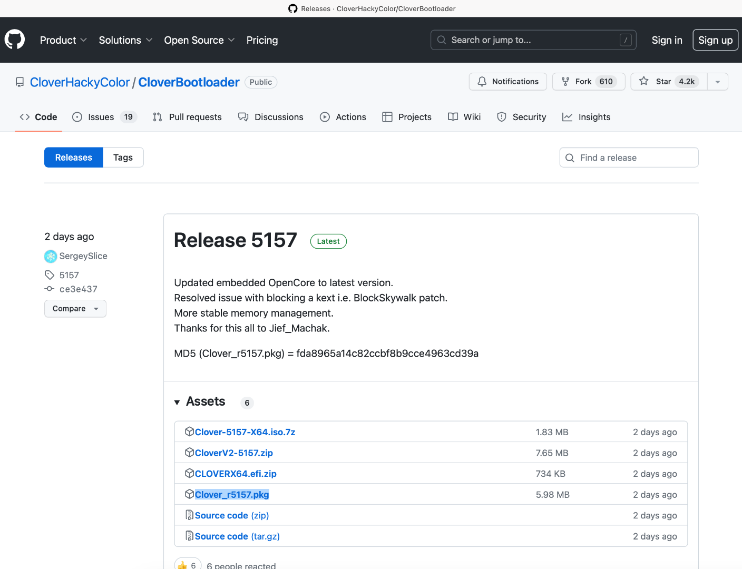The image size is (742, 569).
Task: Open the Pricing link
Action: point(262,40)
